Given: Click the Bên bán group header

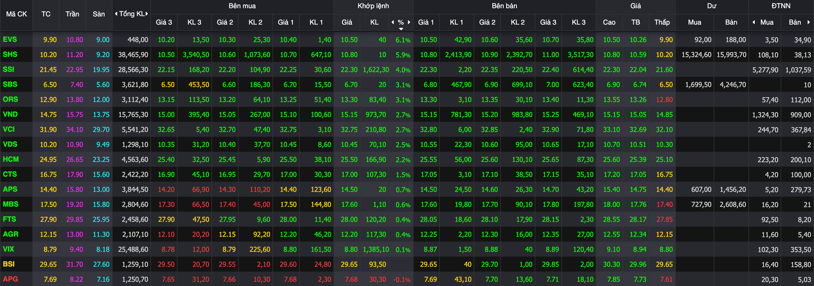Looking at the screenshot, I should coord(504,6).
